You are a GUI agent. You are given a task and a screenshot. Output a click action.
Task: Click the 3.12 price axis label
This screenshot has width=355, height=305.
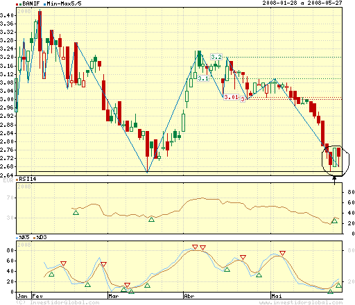coord(6,74)
